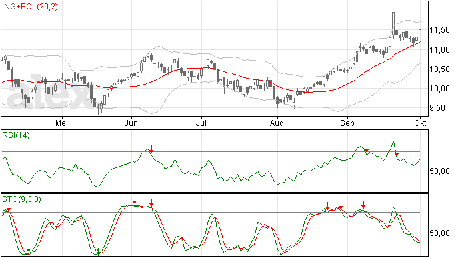Select the STO(9,3,3) indicator label

tap(21, 199)
